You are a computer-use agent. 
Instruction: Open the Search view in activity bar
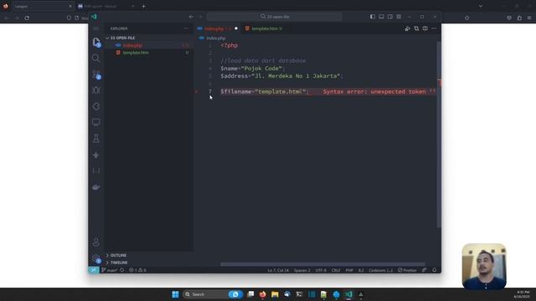point(96,58)
